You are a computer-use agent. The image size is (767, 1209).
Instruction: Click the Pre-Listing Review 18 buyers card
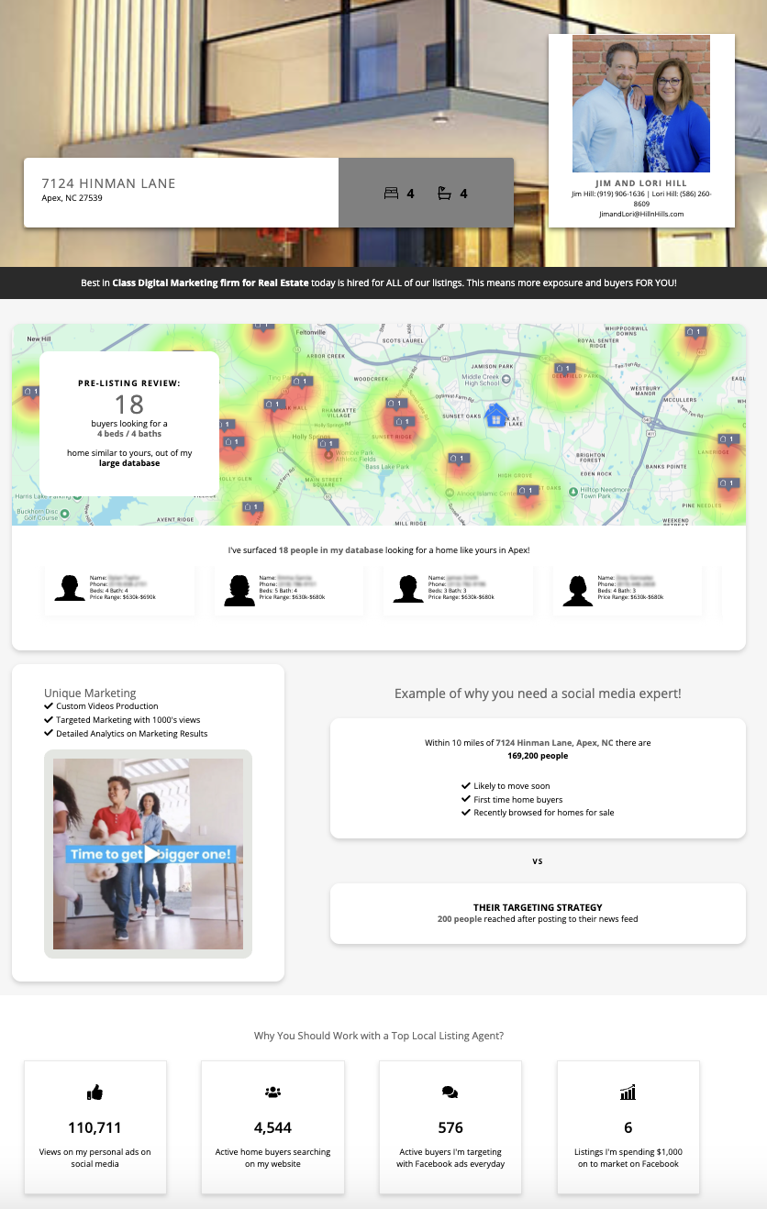[129, 424]
